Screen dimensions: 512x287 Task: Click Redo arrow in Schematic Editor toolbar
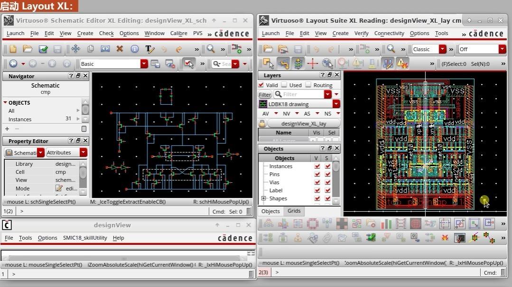tap(178, 49)
